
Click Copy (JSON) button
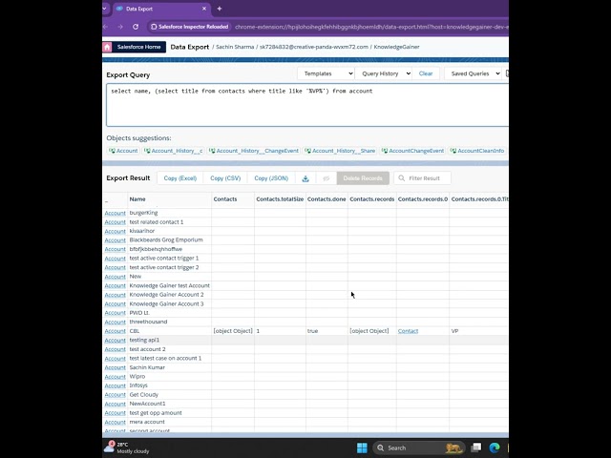271,178
